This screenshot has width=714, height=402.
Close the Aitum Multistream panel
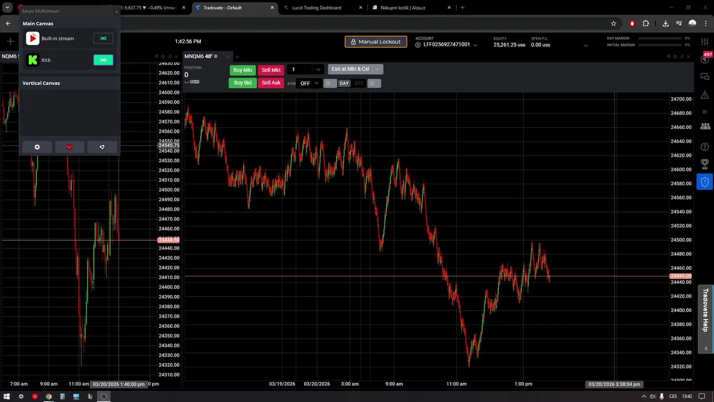coord(117,11)
